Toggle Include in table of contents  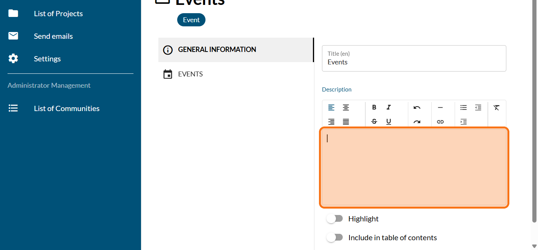(335, 238)
